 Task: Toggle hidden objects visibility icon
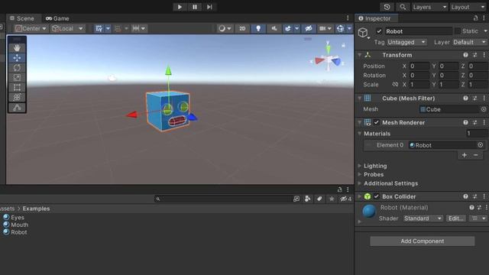[309, 28]
